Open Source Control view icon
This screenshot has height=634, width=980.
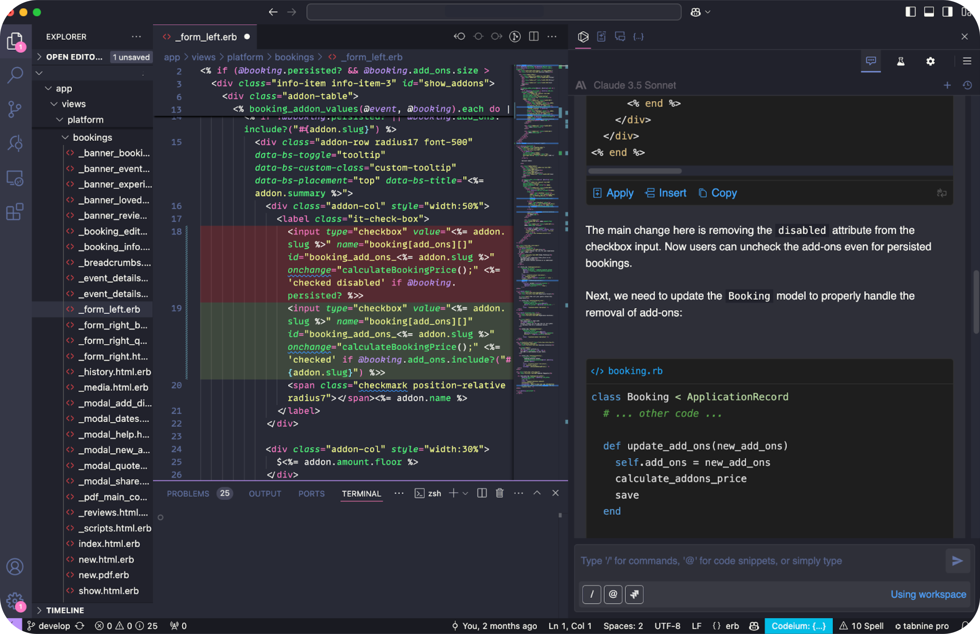[15, 109]
